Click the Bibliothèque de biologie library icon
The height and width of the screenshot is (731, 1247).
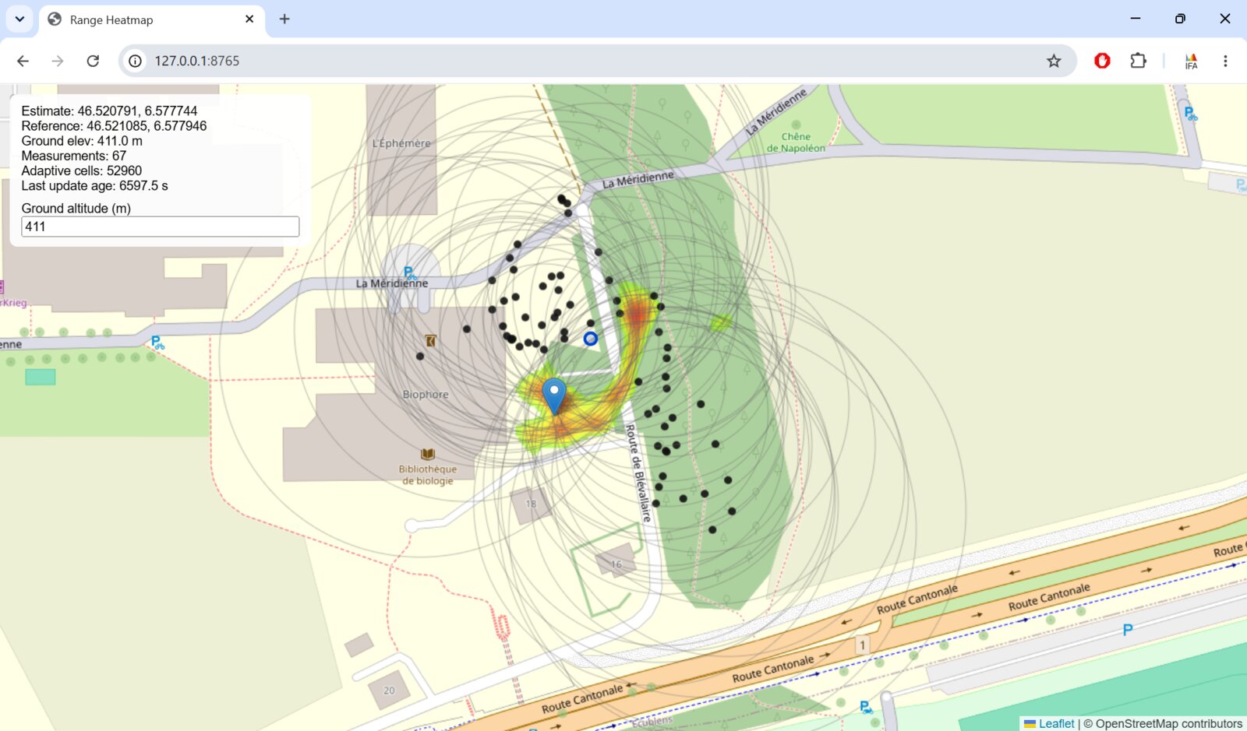[427, 454]
